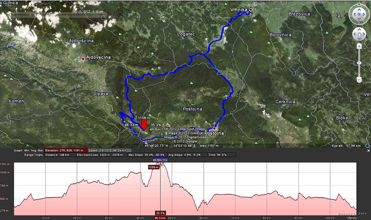This screenshot has height=220, width=371.
Task: Click the red arrow position marker on map
Action: pos(144,125)
